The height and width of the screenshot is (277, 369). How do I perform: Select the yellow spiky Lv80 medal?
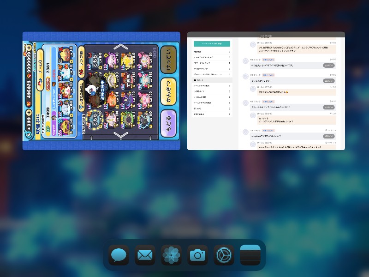[128, 61]
